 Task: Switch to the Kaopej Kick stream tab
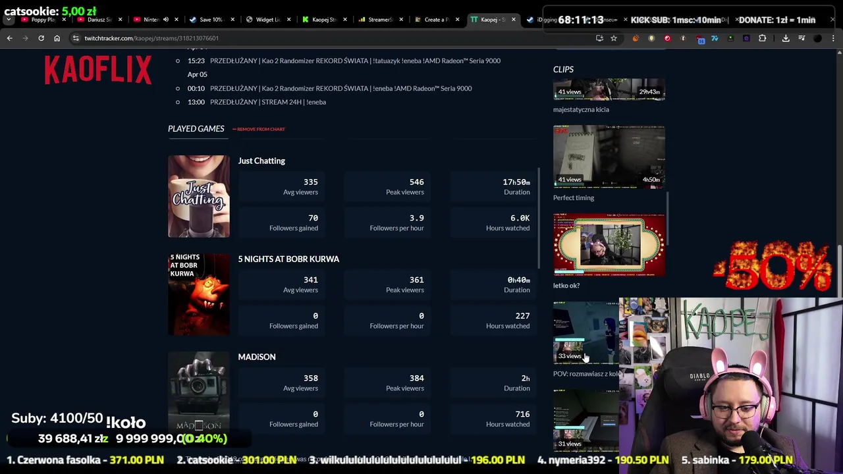point(323,20)
